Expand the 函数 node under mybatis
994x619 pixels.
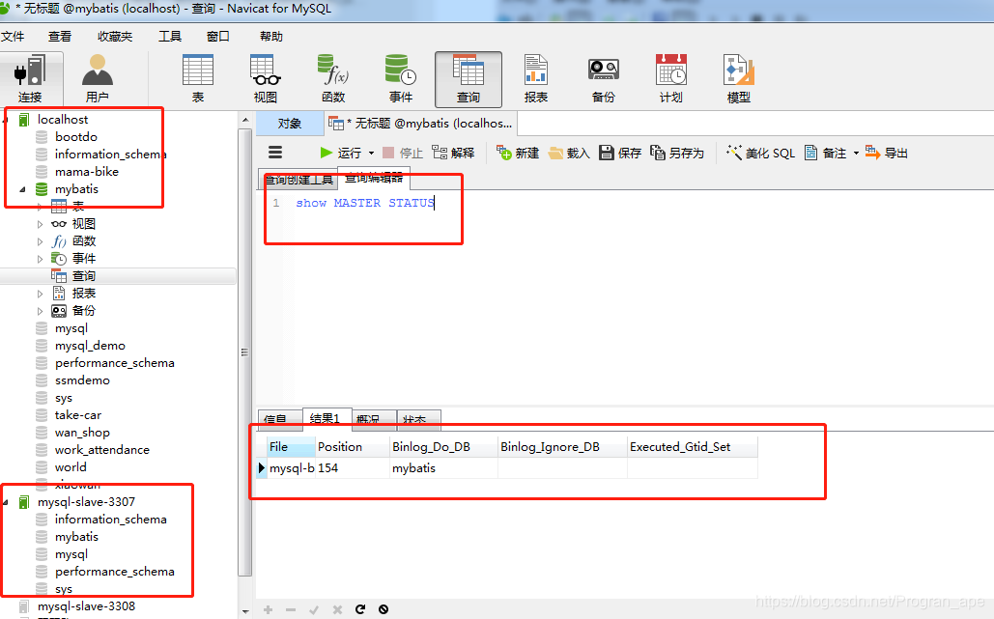click(40, 241)
